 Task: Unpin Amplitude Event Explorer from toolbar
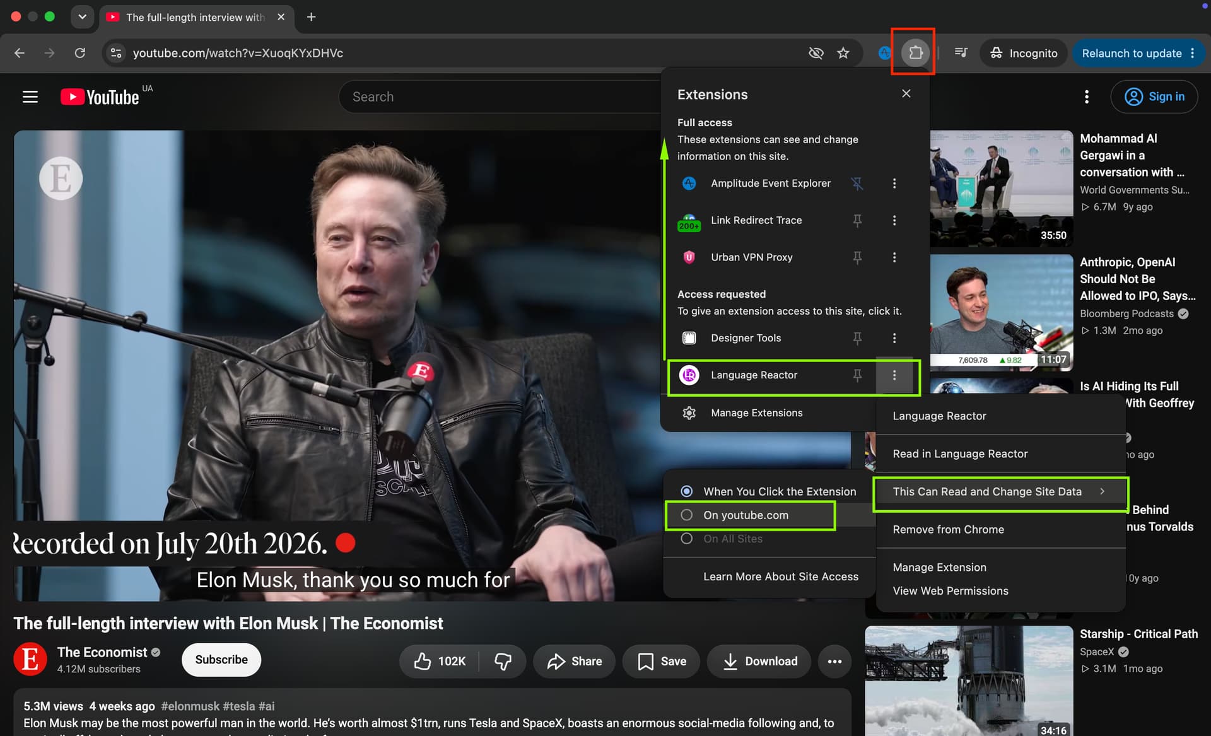pyautogui.click(x=857, y=184)
